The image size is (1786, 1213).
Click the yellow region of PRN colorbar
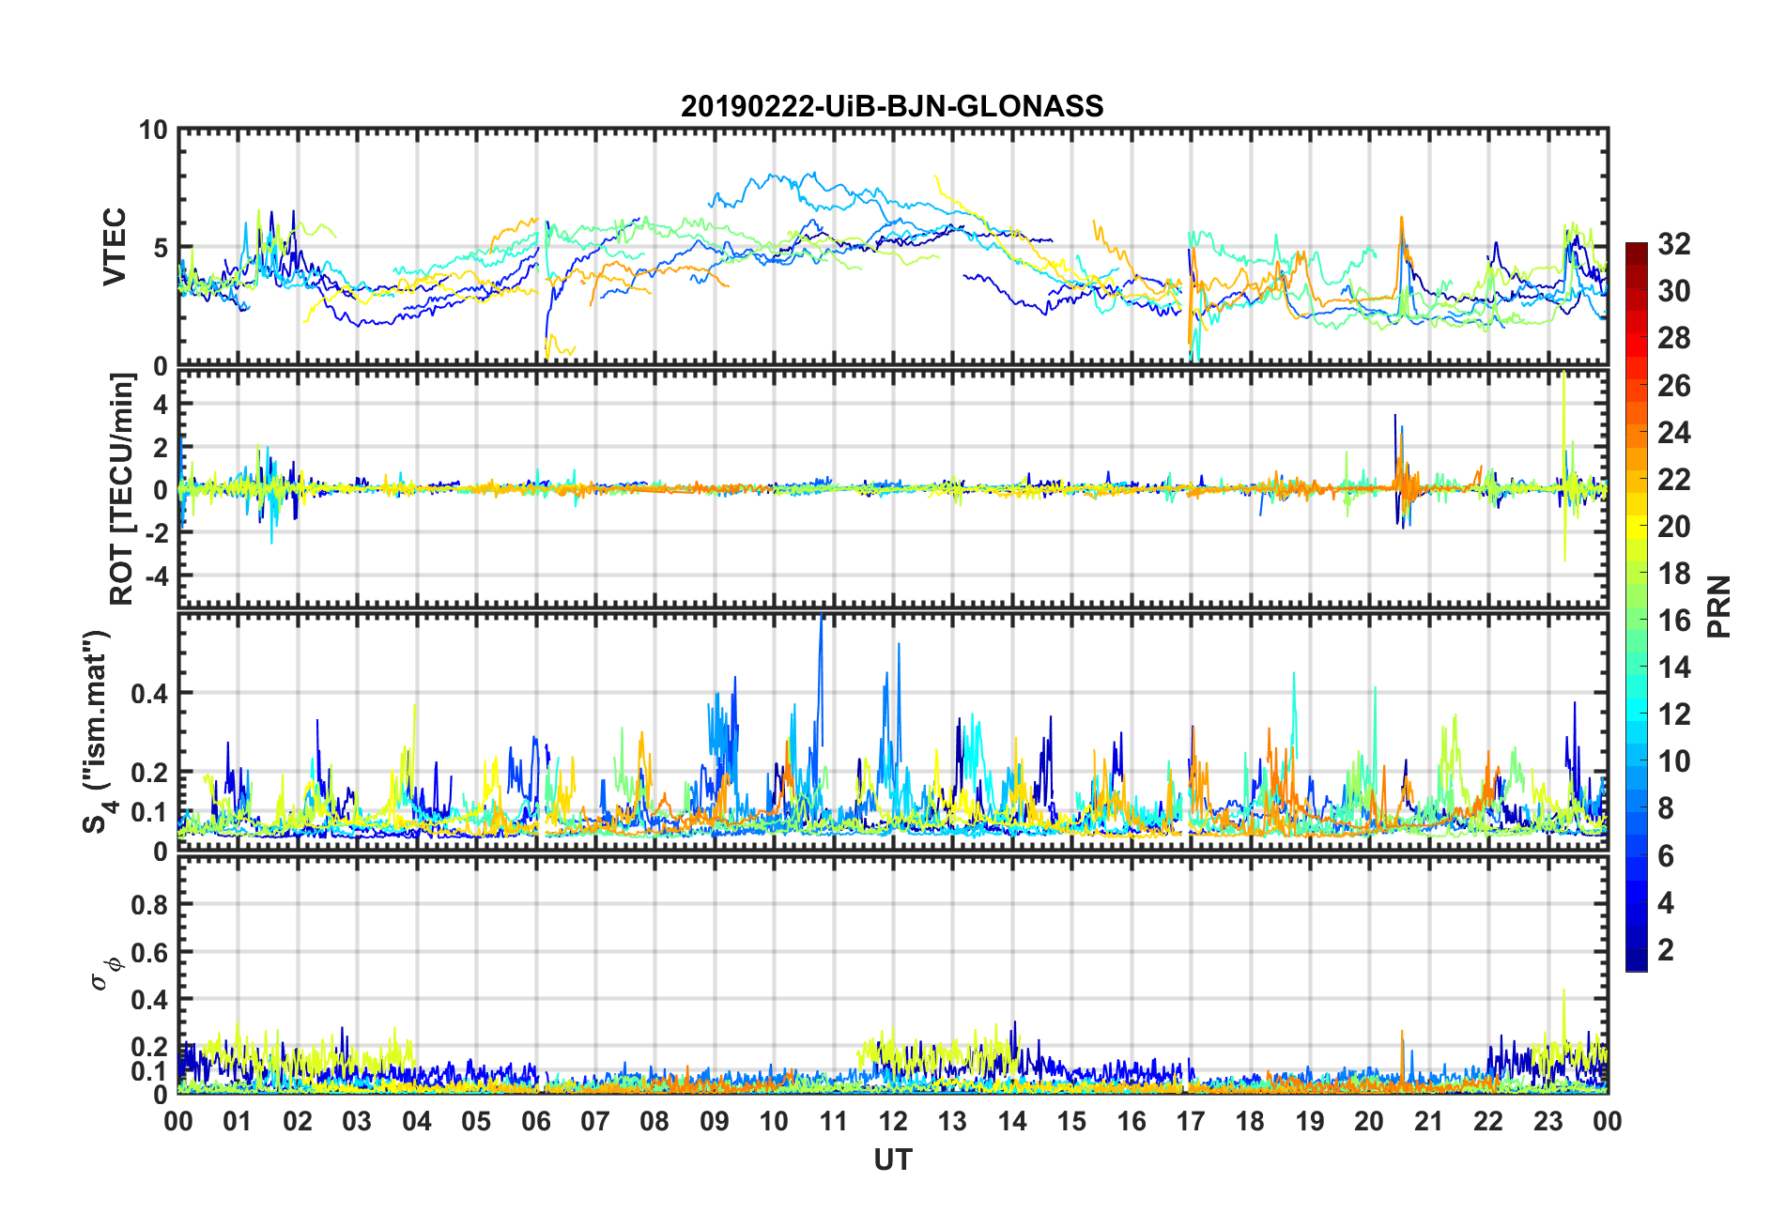pyautogui.click(x=1636, y=528)
